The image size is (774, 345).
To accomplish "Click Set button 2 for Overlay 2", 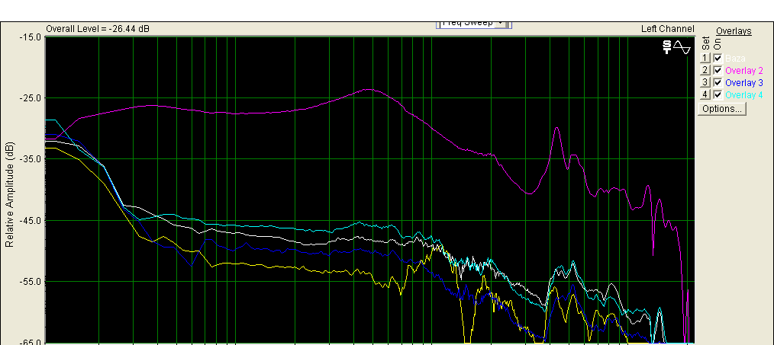I will coord(705,71).
